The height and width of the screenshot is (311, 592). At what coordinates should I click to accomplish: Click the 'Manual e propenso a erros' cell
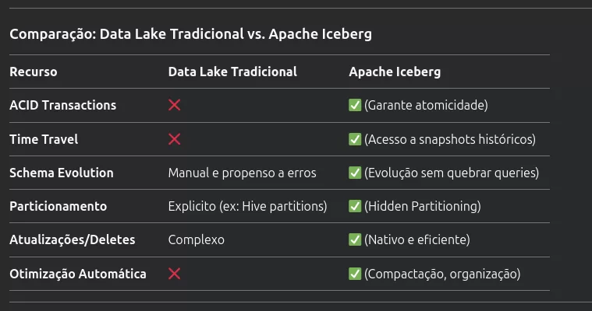click(243, 173)
